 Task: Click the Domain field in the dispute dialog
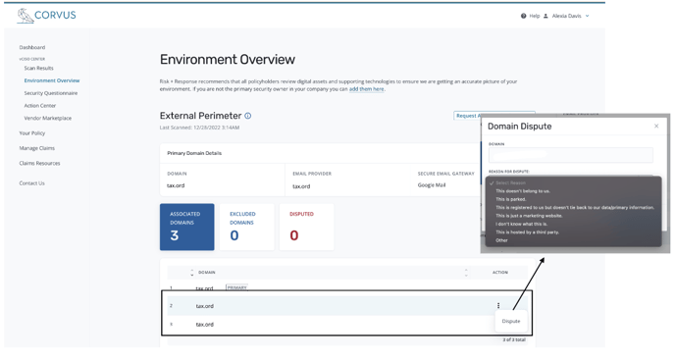[x=570, y=155]
